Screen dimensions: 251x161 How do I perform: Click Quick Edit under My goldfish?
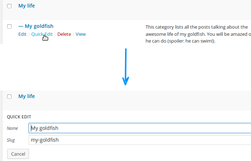coord(42,34)
